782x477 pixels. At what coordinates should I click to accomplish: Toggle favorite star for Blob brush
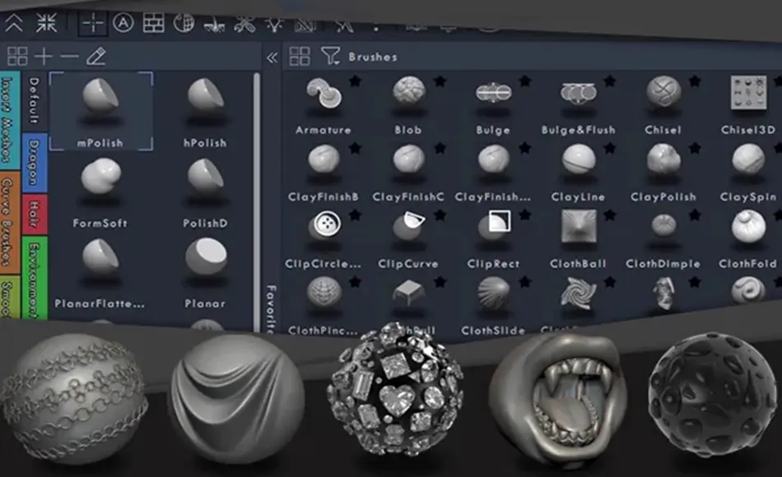(440, 81)
